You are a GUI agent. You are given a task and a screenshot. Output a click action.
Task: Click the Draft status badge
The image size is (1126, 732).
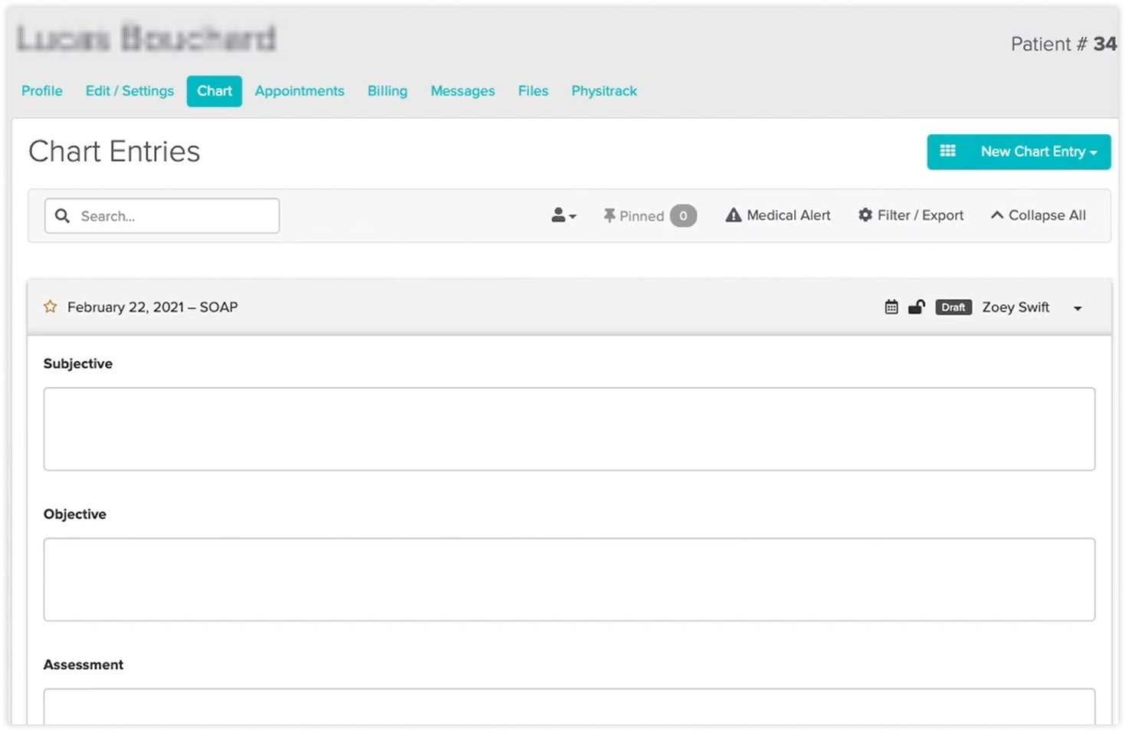click(x=953, y=307)
